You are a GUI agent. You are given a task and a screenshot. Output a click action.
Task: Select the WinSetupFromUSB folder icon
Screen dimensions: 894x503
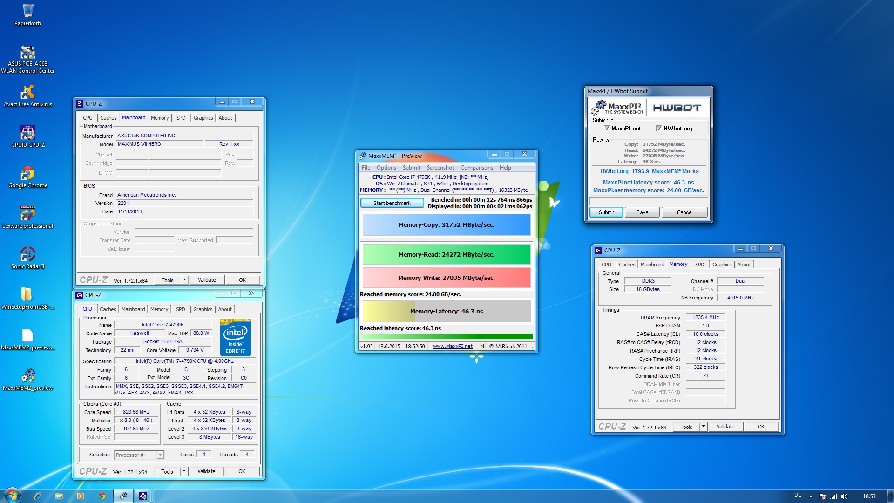point(28,299)
